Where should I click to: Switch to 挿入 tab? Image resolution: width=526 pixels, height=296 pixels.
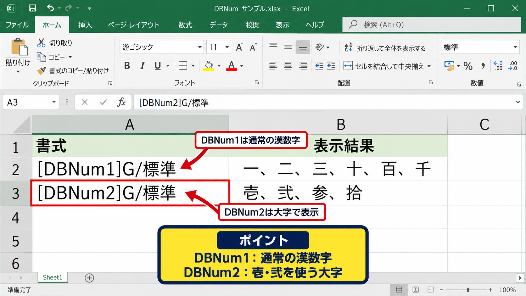pyautogui.click(x=85, y=25)
